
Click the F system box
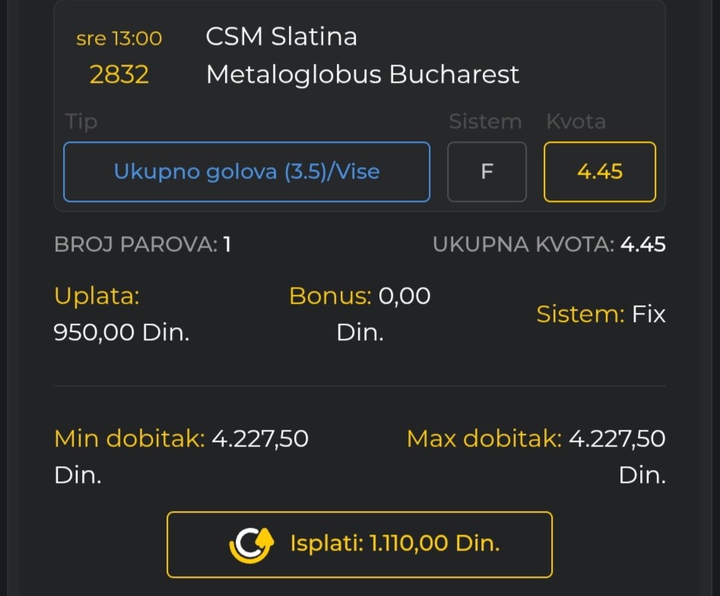click(487, 172)
